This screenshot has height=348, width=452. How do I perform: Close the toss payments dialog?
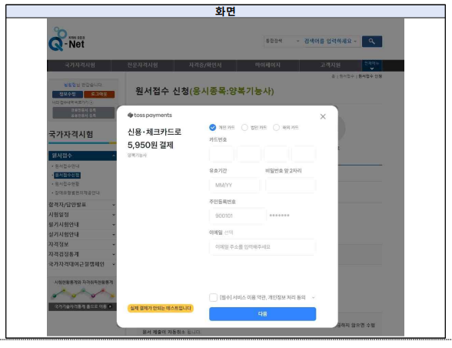[x=323, y=116]
